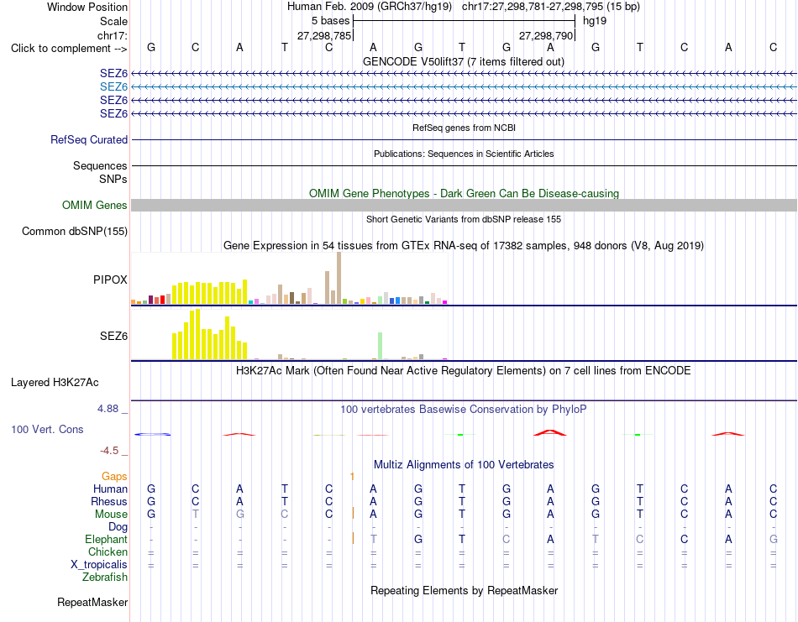Click the H3K27Ac Mark track title
Screen dimensions: 798x622
point(464,370)
